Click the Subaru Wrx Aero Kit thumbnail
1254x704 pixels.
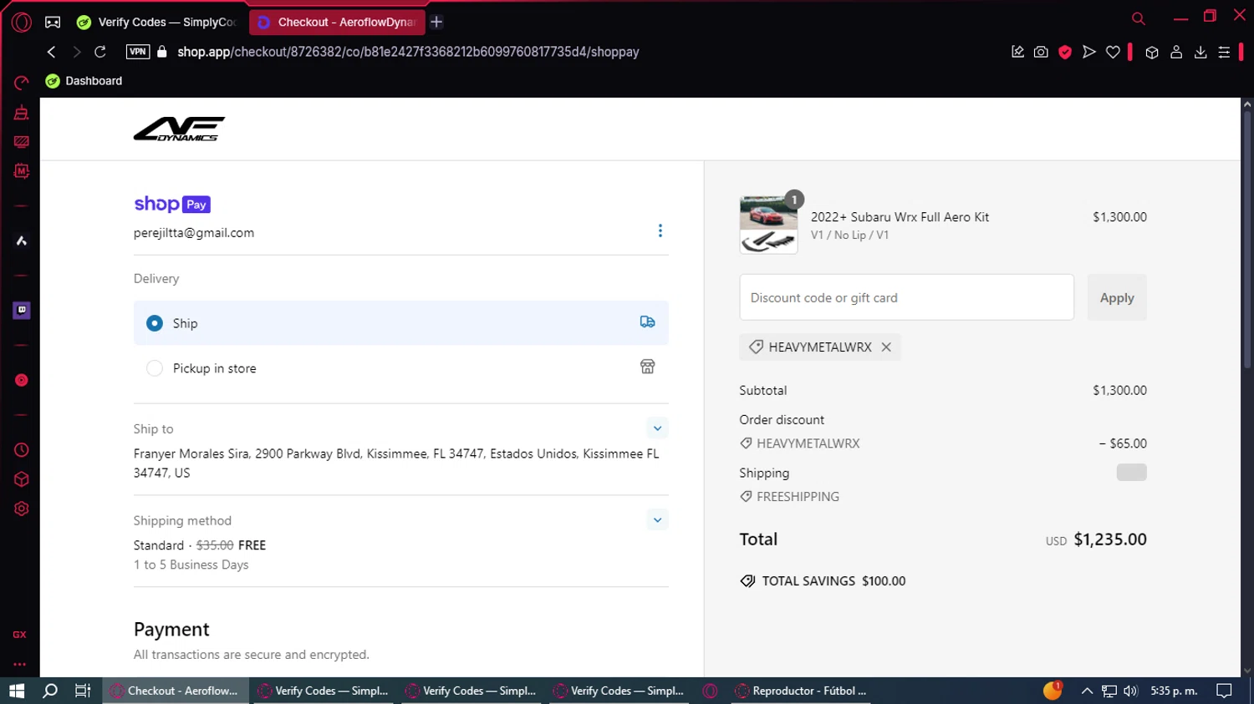coord(768,225)
